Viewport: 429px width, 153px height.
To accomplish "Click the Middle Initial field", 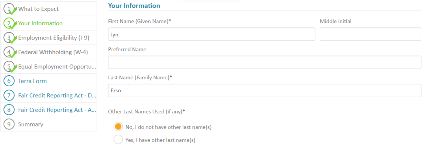I will coord(370,35).
